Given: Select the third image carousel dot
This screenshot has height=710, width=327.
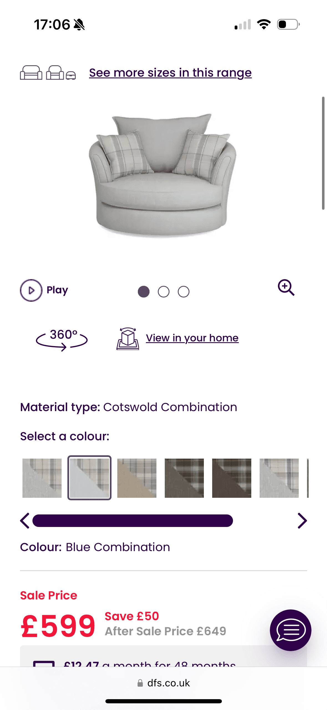Looking at the screenshot, I should (184, 292).
